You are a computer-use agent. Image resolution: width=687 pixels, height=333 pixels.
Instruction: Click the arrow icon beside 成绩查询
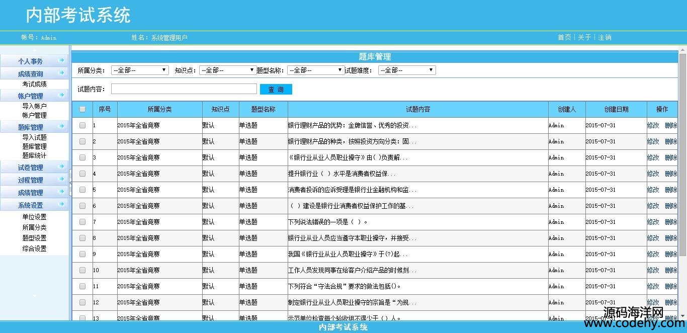[x=62, y=73]
